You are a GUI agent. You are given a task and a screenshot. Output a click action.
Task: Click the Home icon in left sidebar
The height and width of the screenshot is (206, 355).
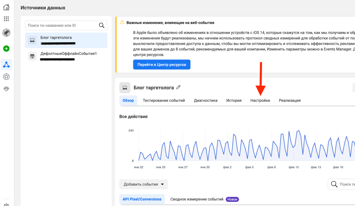[6, 7]
